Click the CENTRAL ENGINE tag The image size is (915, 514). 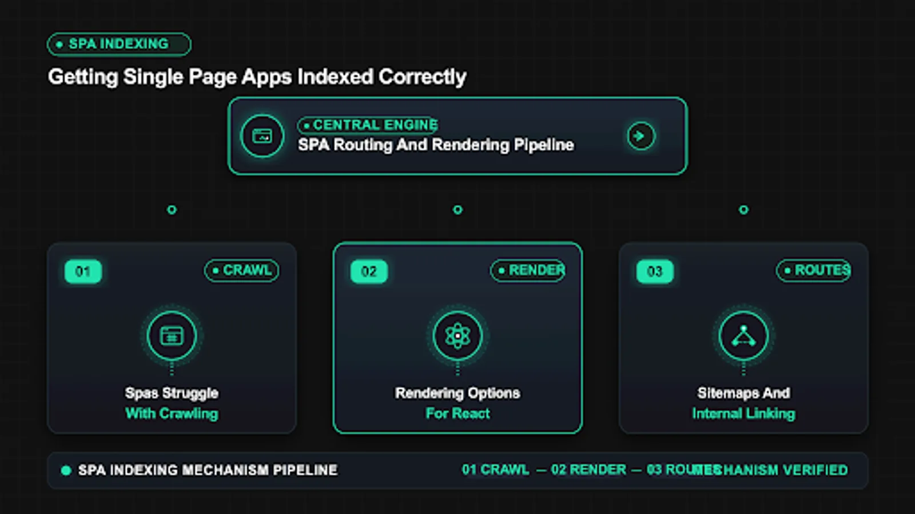click(x=368, y=125)
